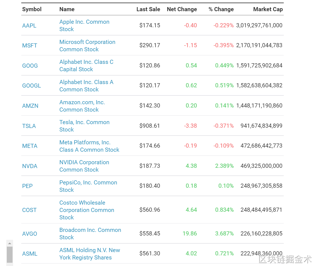Select the GOOGL ticker link

(31, 86)
